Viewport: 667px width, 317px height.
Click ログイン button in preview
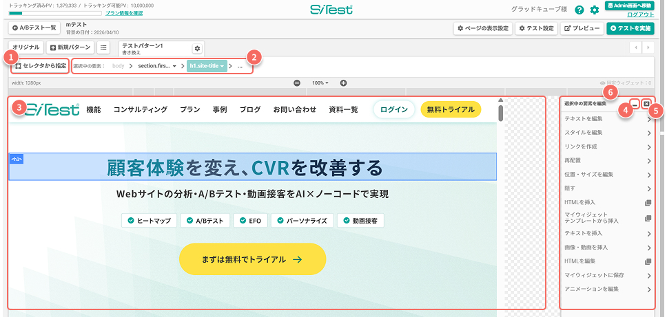tap(394, 109)
